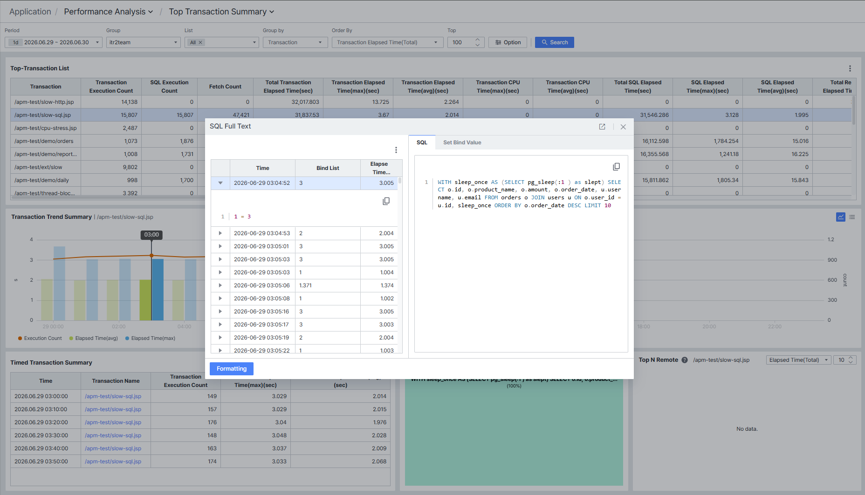Copy the SQL query text

[616, 167]
